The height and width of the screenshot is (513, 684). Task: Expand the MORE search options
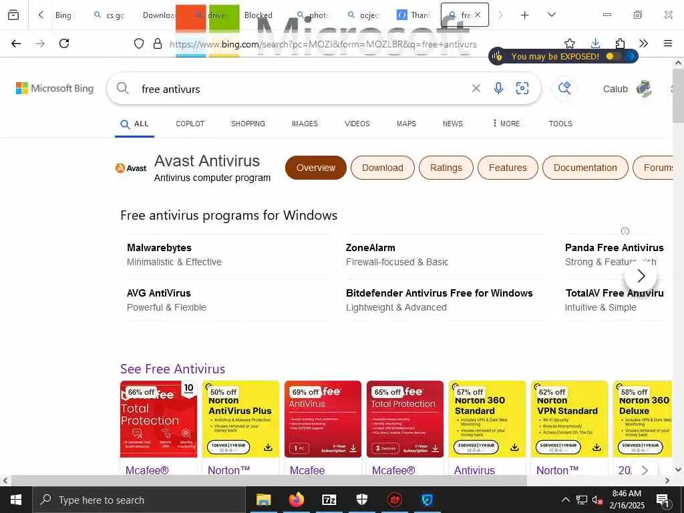(506, 124)
